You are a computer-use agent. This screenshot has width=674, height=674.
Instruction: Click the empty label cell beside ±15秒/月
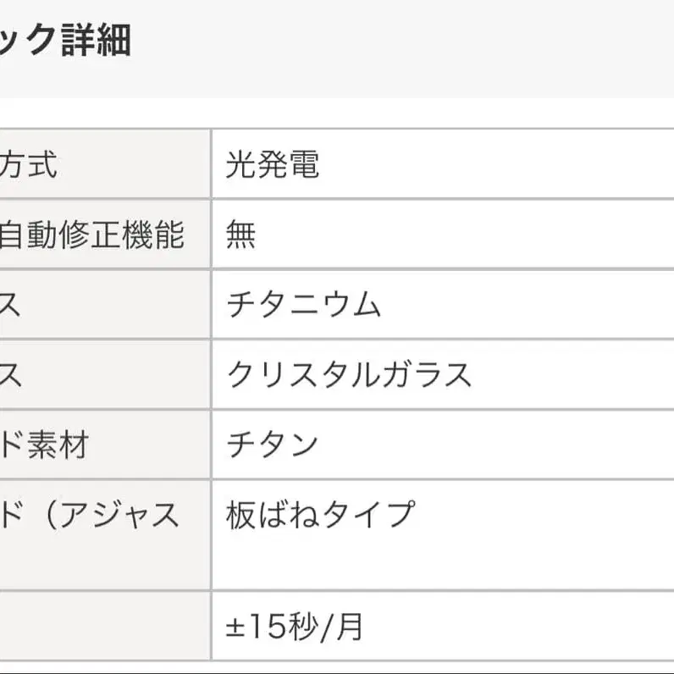click(x=105, y=626)
